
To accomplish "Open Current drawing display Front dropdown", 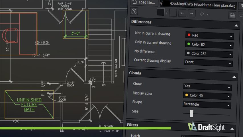I will 209,63.
